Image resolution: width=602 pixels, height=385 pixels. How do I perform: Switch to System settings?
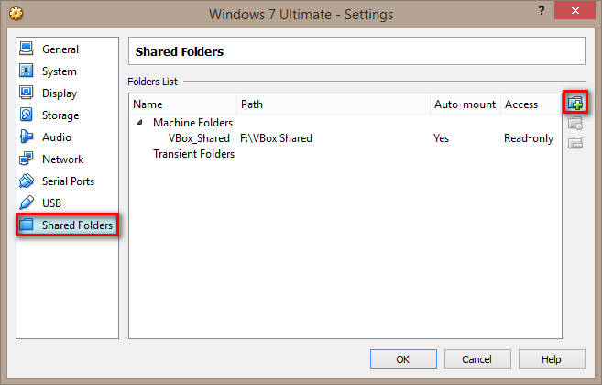pyautogui.click(x=67, y=71)
